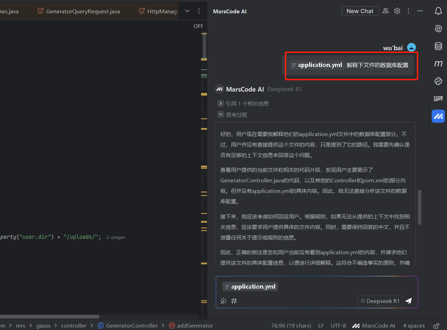Open the Notifications bell panel
This screenshot has height=330, width=447.
(438, 11)
